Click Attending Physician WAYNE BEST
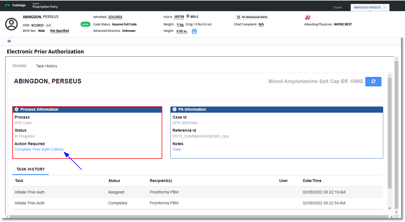405x222 pixels. [328, 24]
